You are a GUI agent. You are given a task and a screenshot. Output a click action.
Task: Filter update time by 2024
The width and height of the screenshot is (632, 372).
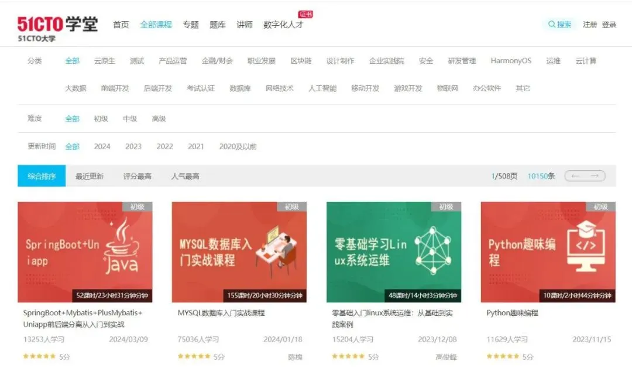click(x=102, y=146)
